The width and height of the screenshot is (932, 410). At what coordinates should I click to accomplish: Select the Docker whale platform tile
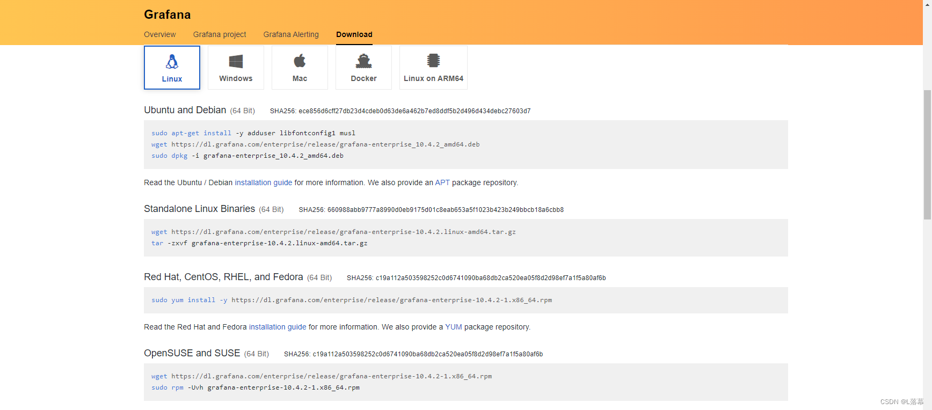click(363, 68)
